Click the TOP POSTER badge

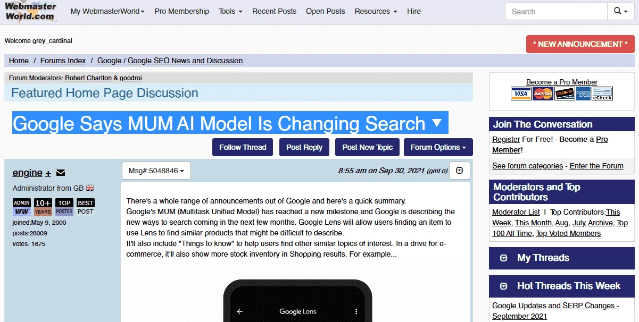point(64,207)
